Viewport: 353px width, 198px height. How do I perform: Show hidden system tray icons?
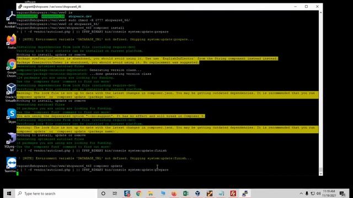pos(301,194)
